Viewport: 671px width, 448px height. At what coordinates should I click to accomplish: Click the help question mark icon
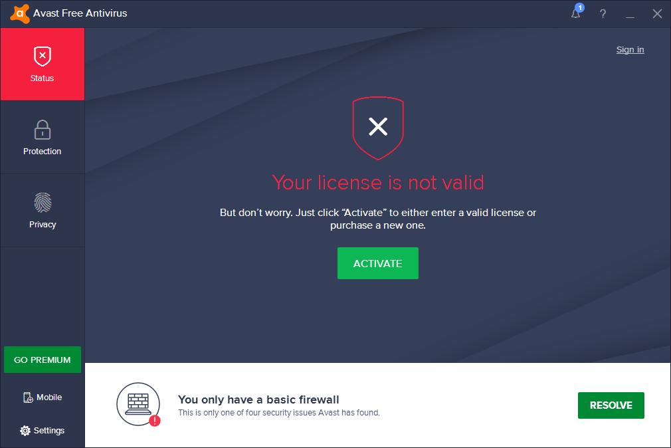click(603, 14)
